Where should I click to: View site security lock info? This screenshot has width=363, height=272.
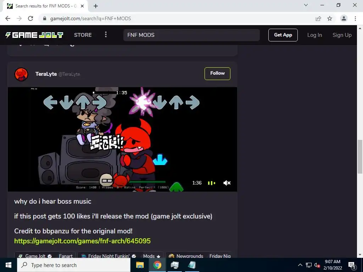pyautogui.click(x=45, y=18)
